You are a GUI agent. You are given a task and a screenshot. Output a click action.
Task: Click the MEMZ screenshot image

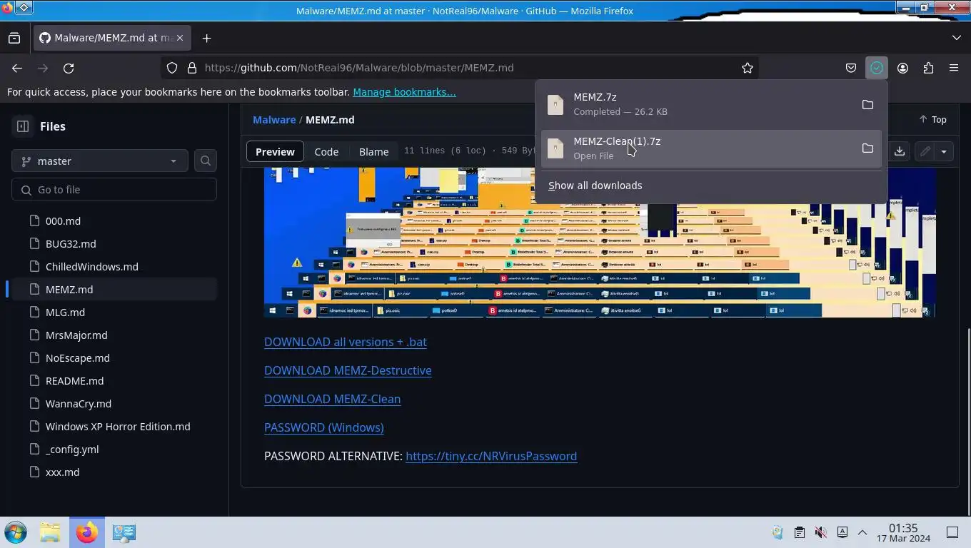(x=600, y=243)
